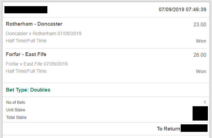Image resolution: width=212 pixels, height=138 pixels.
Task: Click the redacted stake amount box
Action: (x=200, y=113)
